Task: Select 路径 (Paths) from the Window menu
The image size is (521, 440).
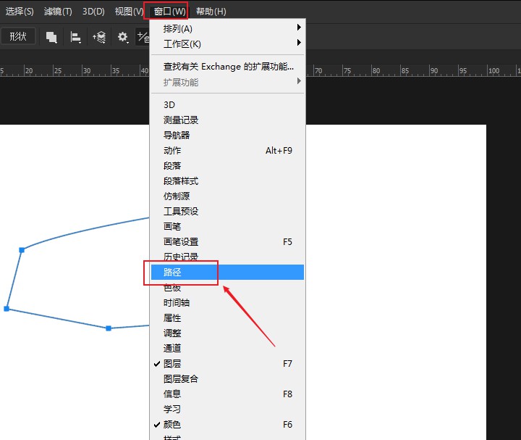Action: pos(172,273)
